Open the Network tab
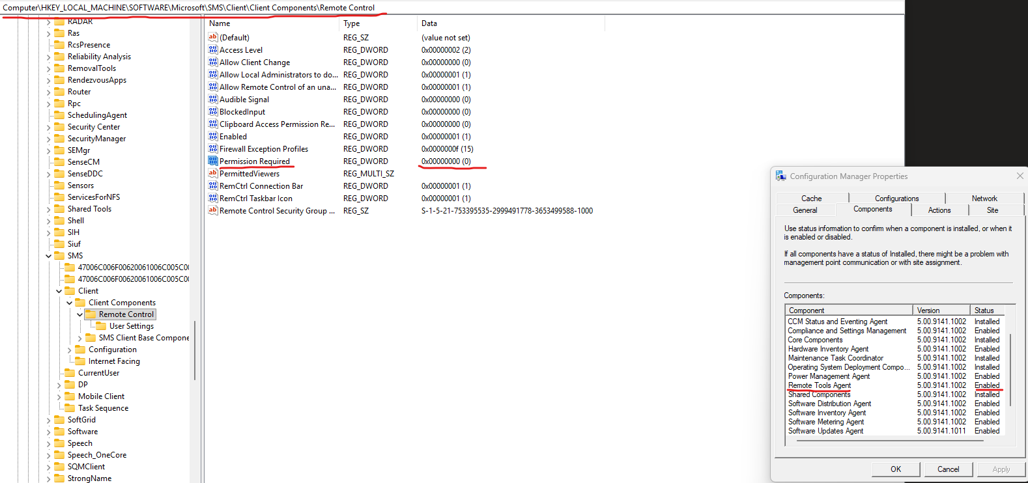1028x483 pixels. pos(984,199)
